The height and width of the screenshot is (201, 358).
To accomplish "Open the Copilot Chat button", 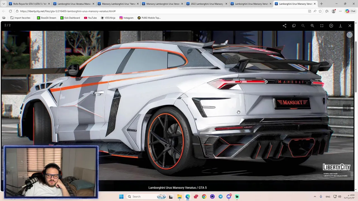I will click(x=350, y=11).
